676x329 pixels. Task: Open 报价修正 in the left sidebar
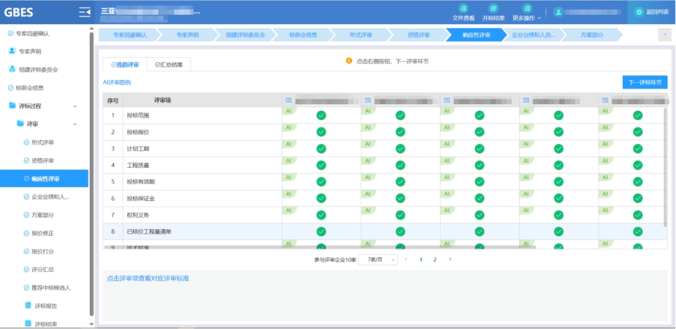coord(39,234)
